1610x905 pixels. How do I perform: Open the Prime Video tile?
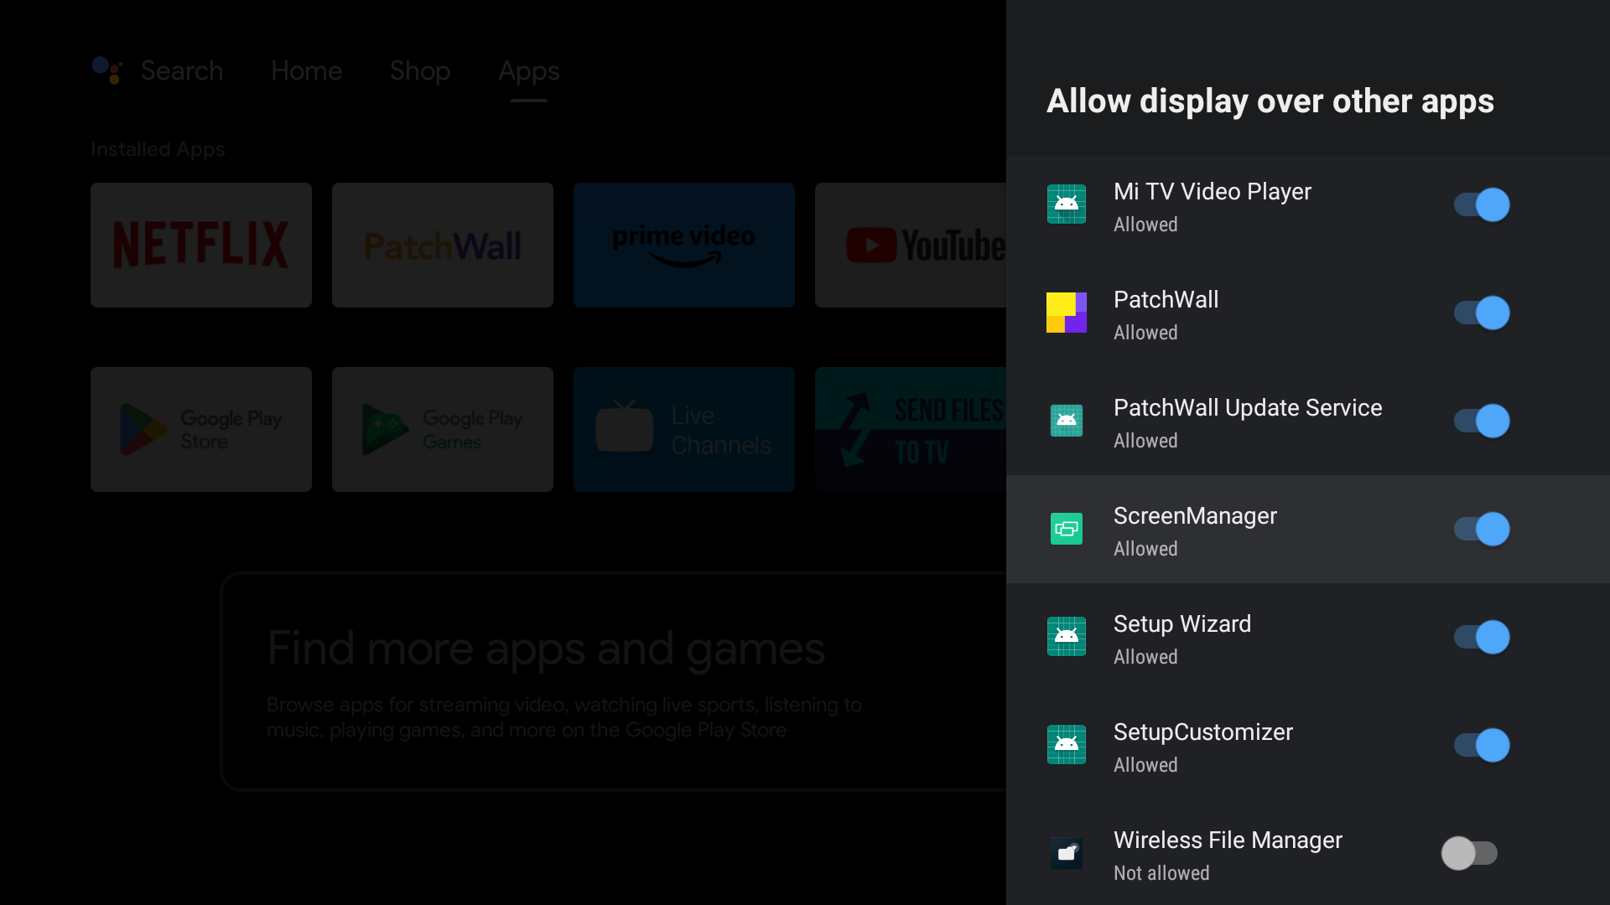pos(684,245)
